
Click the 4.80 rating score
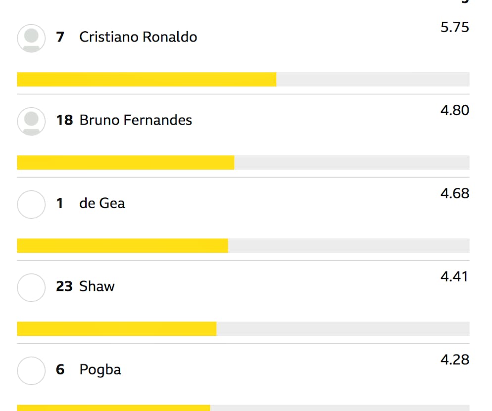point(455,110)
